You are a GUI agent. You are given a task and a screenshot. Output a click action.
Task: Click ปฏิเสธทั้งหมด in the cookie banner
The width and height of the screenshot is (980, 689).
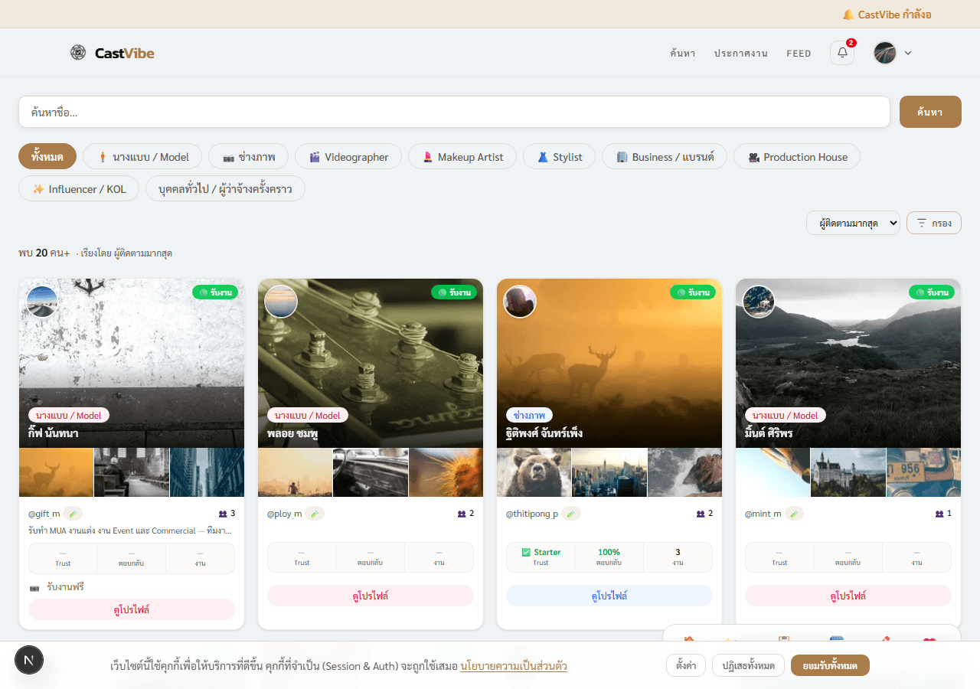click(x=749, y=666)
